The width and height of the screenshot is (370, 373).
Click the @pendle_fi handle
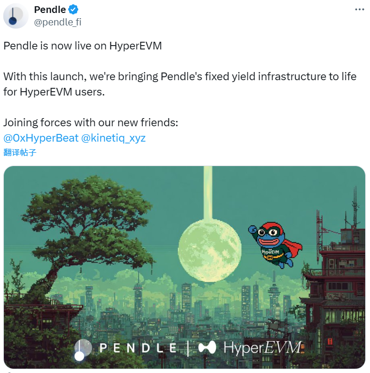pyautogui.click(x=58, y=22)
